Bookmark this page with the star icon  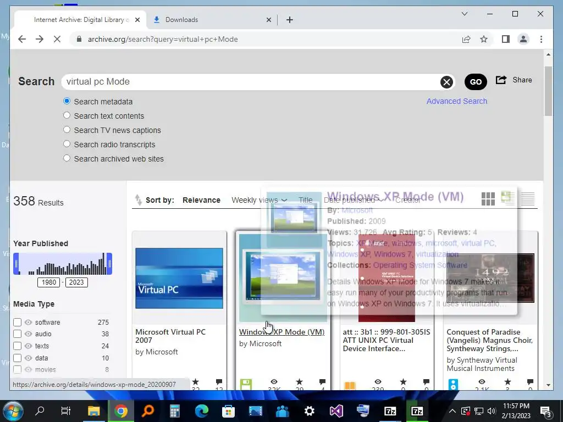484,39
